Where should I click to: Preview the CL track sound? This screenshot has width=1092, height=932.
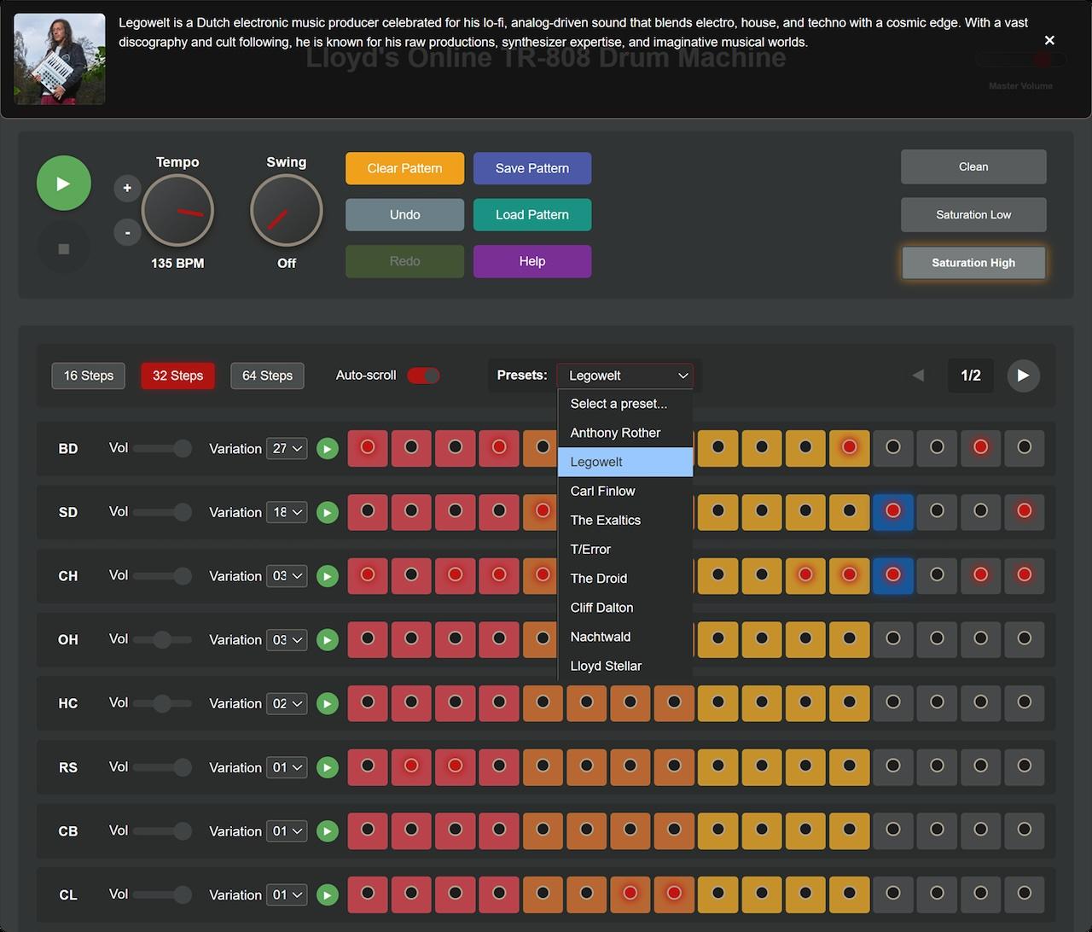point(327,895)
